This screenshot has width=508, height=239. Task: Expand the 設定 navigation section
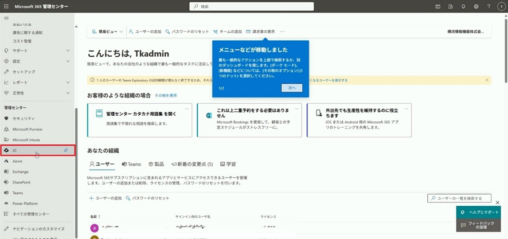point(68,61)
